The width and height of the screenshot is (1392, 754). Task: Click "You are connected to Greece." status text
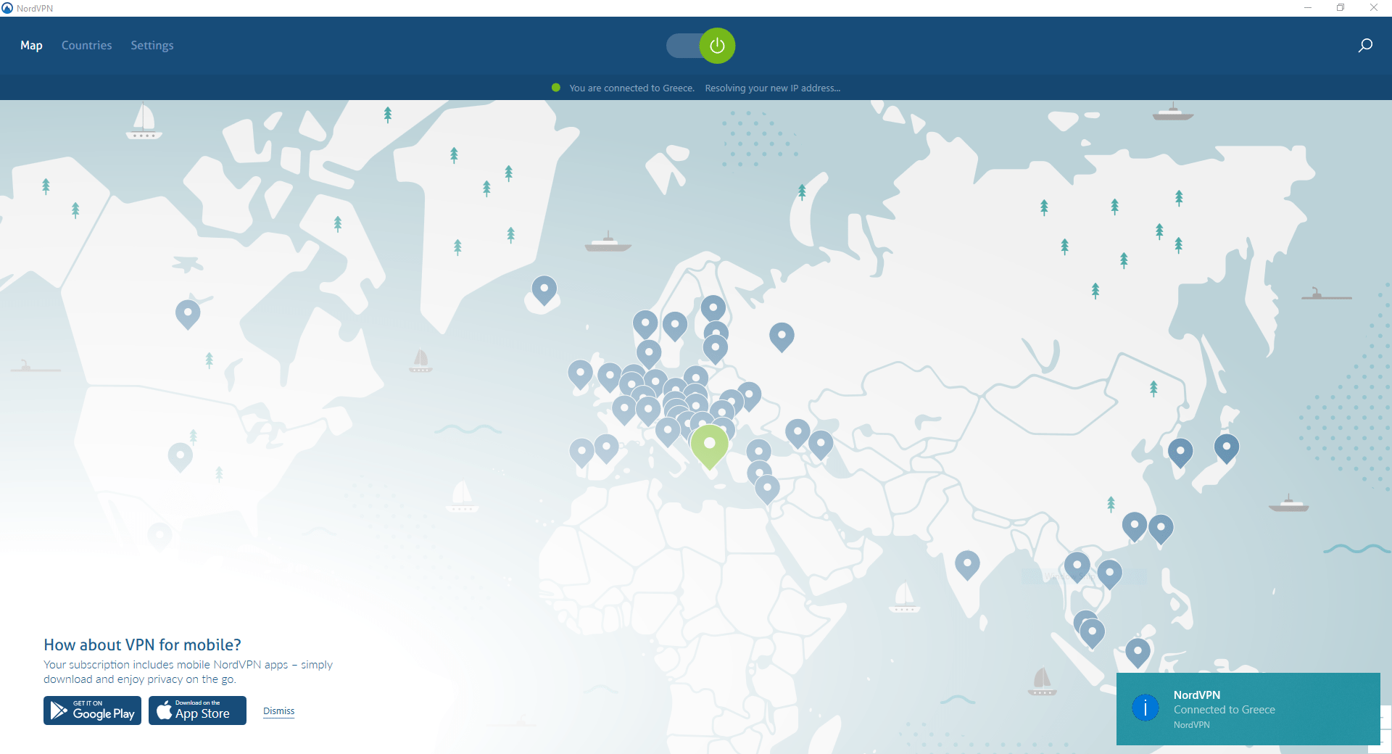point(631,88)
